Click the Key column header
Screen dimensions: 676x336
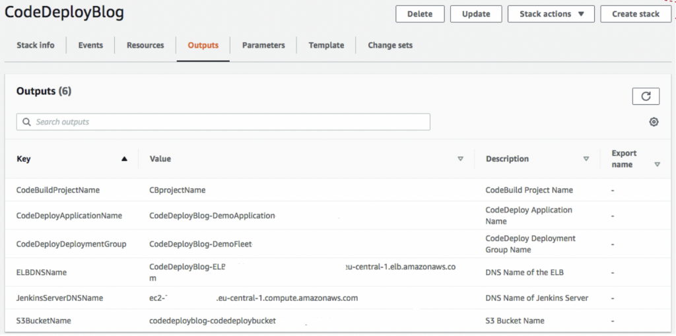click(24, 158)
